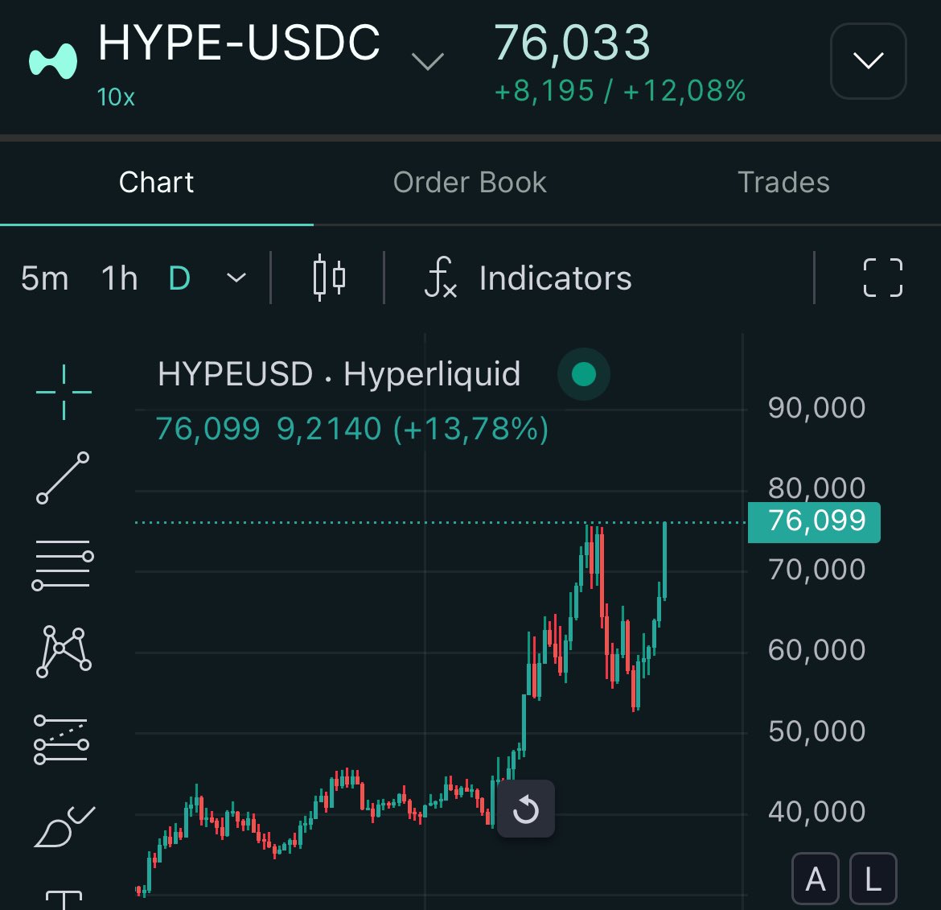
Task: Expand the HYPE-USDC pair selector
Action: (x=427, y=60)
